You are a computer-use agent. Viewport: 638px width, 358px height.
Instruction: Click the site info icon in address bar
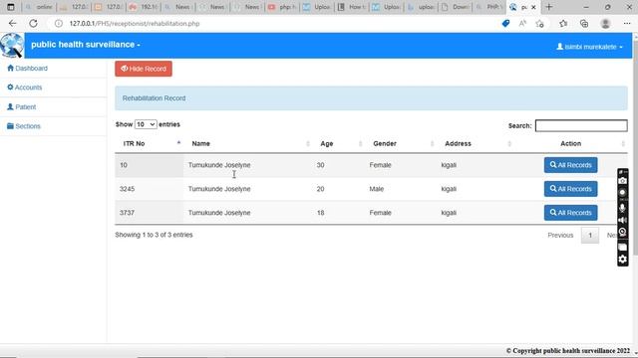coord(59,24)
